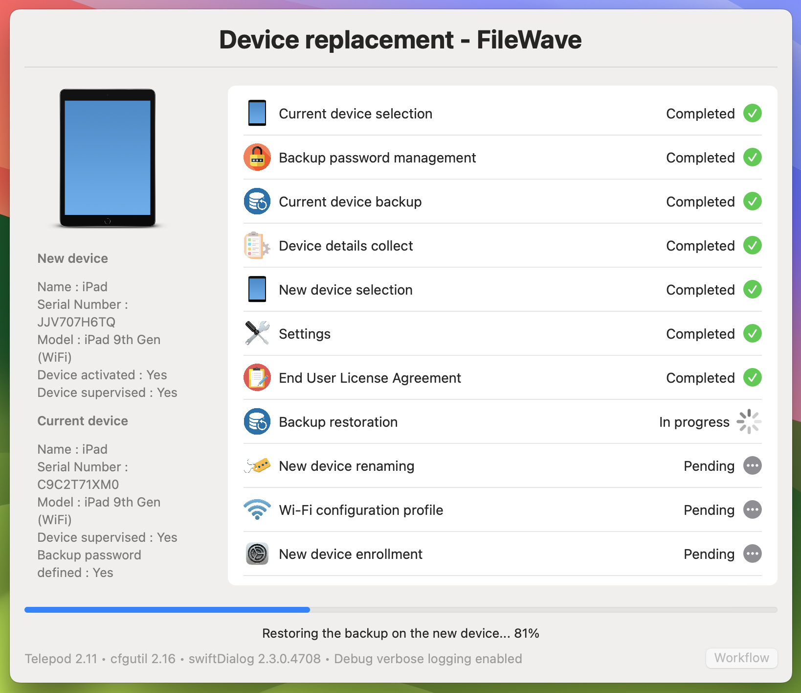Click the Current device backup database icon
The height and width of the screenshot is (693, 801).
coord(257,202)
